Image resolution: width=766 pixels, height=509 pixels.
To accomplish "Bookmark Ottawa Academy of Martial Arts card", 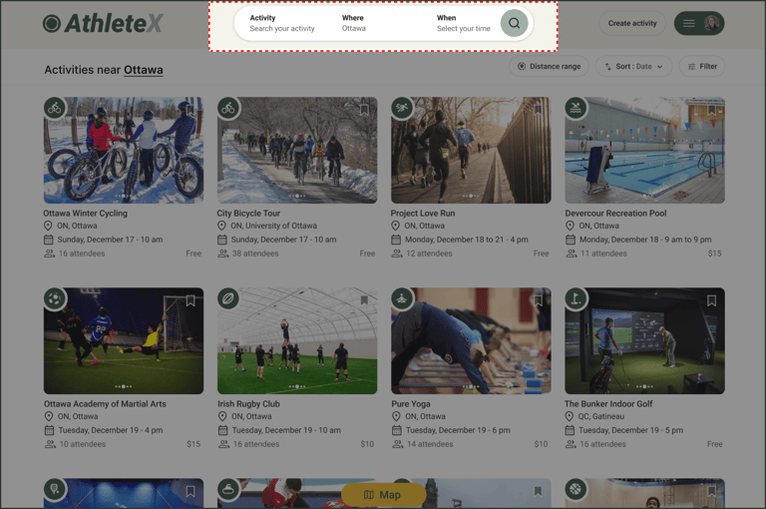I will click(191, 300).
